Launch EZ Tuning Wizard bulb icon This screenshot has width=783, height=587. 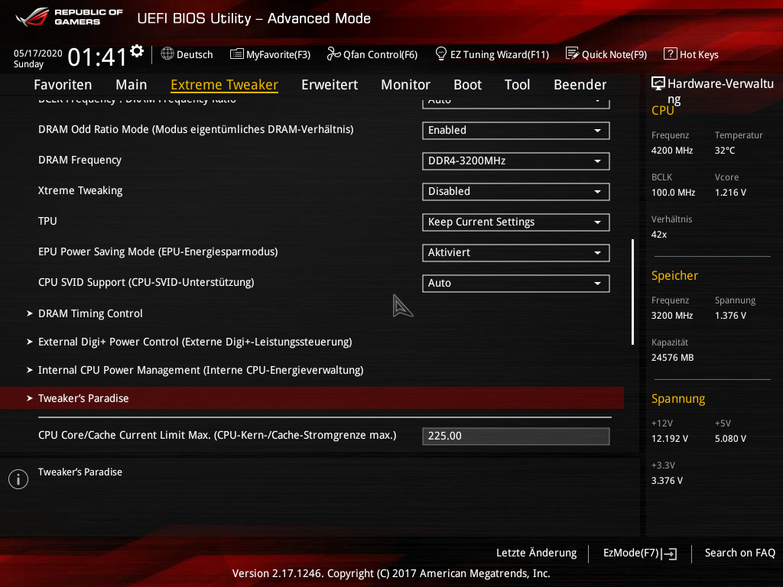(x=441, y=54)
